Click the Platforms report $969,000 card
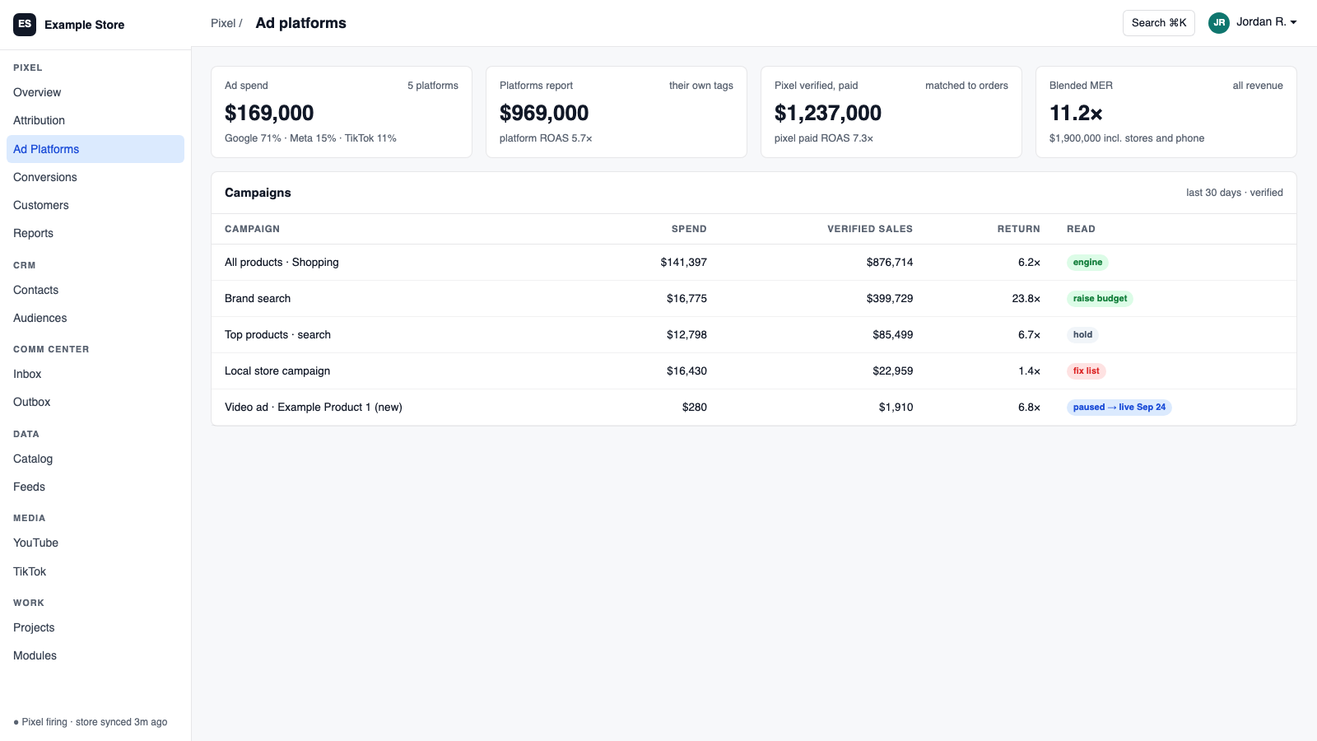The width and height of the screenshot is (1317, 741). pos(617,112)
